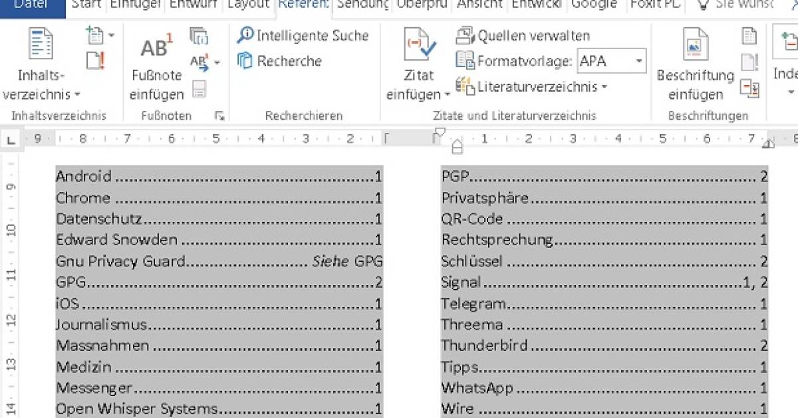798x418 pixels.
Task: Click the Privatsphäre index entry
Action: [x=485, y=197]
